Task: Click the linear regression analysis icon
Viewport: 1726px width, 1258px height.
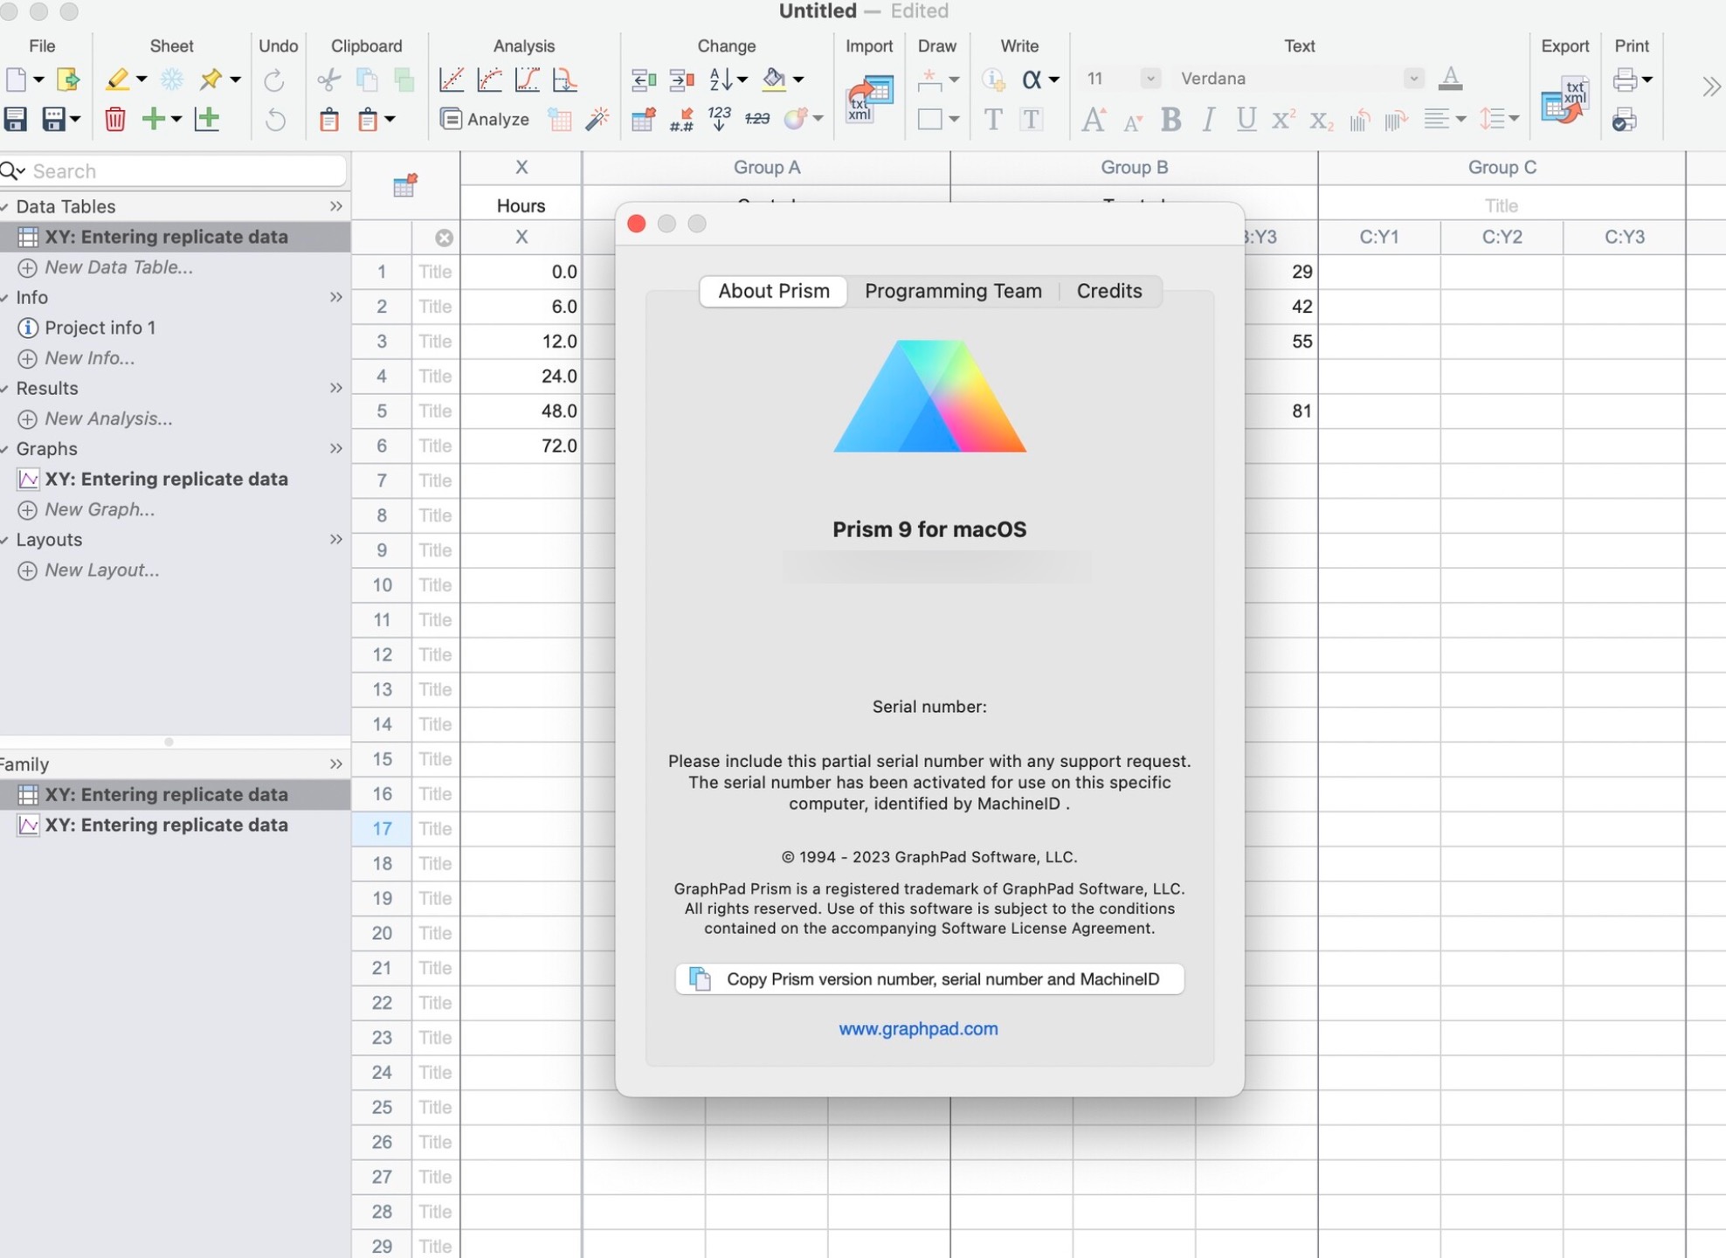Action: [452, 79]
